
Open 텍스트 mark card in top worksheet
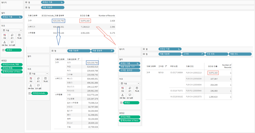[19, 36]
